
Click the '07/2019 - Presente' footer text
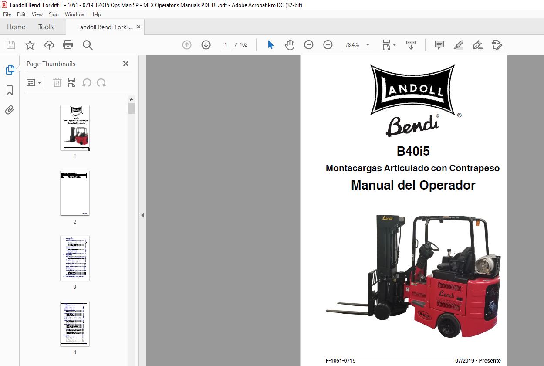pos(478,361)
